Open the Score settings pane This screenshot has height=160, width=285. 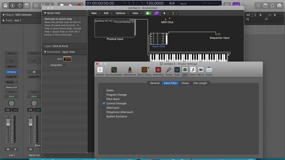(193, 71)
